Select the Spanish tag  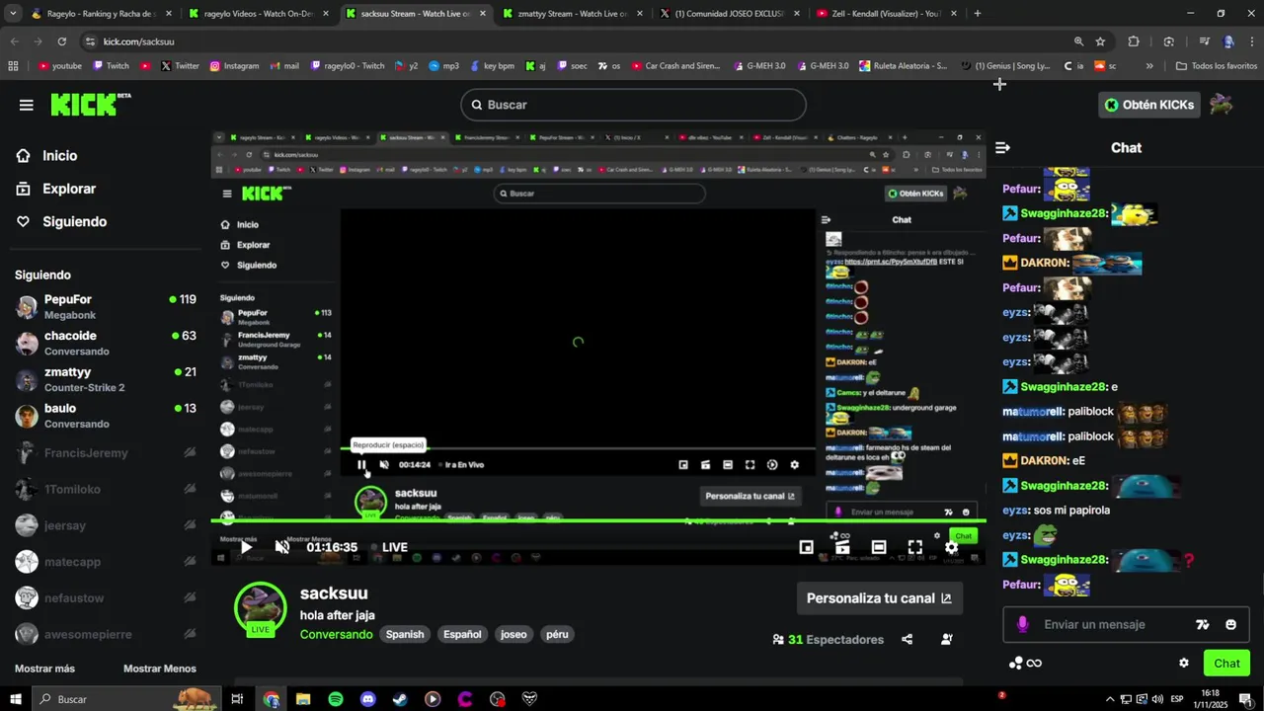(405, 634)
